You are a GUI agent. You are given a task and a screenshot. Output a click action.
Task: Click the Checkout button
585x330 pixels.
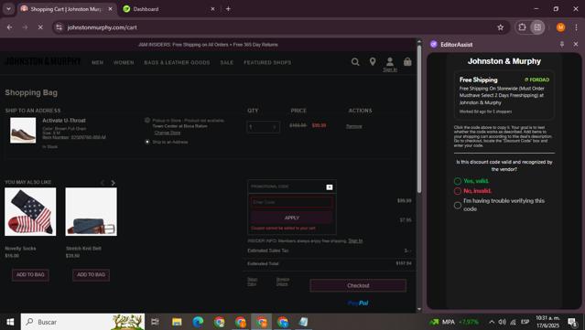358,286
